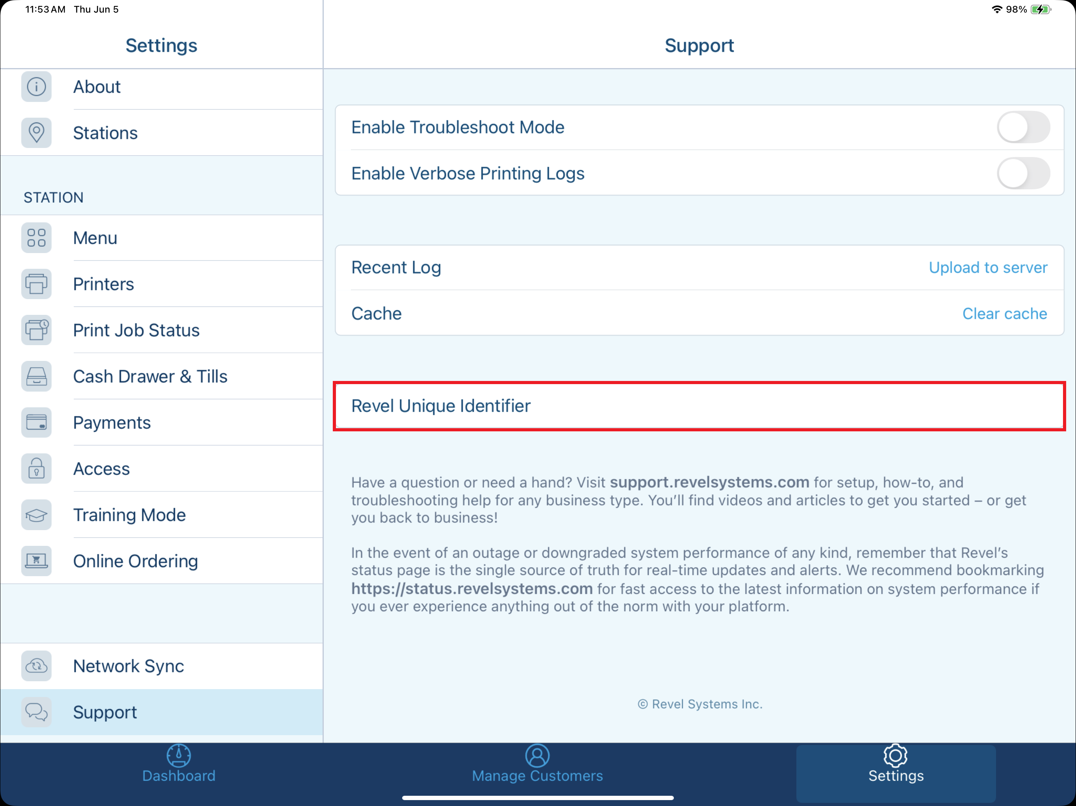Select Payments in the sidebar

point(161,422)
